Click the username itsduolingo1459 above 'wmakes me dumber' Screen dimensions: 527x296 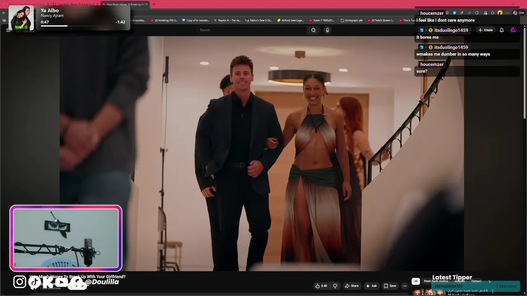(x=451, y=47)
